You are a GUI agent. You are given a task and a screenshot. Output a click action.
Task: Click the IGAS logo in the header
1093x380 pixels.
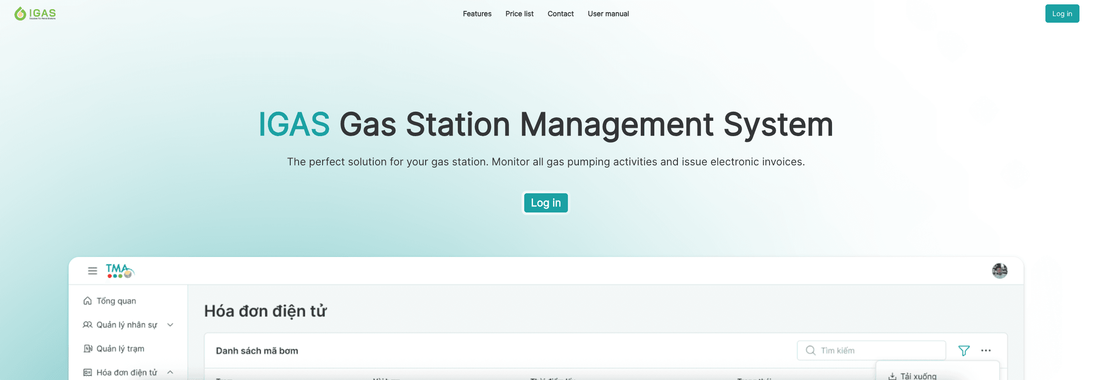[35, 14]
